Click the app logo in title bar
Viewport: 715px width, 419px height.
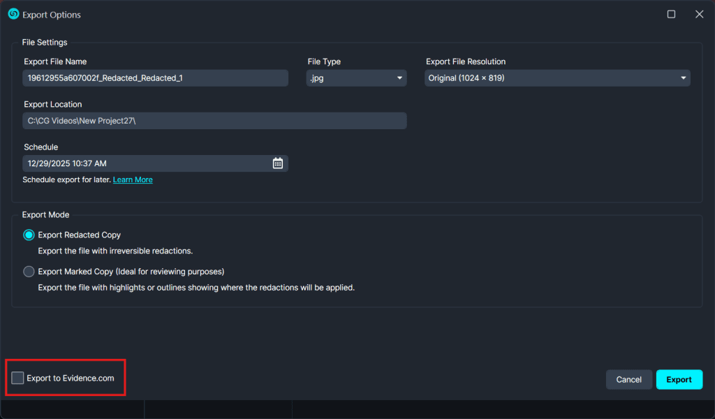13,14
